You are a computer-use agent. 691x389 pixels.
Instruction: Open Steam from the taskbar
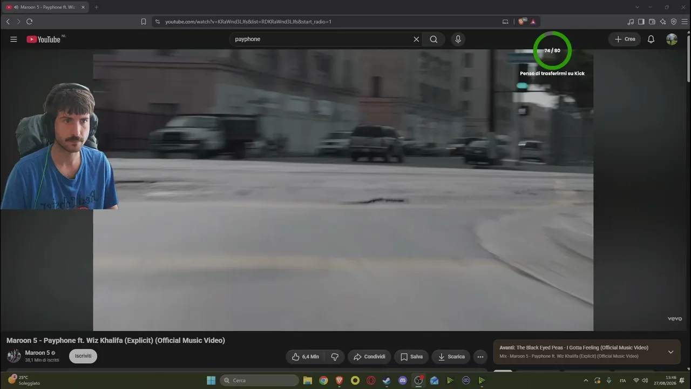click(x=387, y=380)
